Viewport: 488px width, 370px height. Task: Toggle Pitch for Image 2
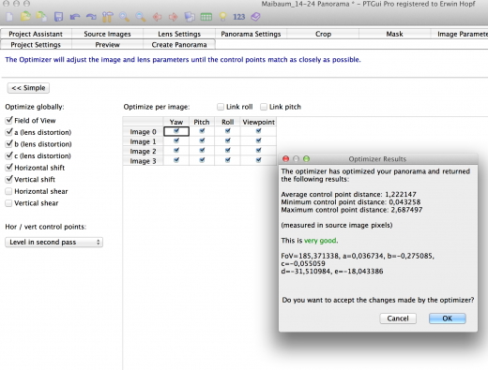pyautogui.click(x=202, y=151)
